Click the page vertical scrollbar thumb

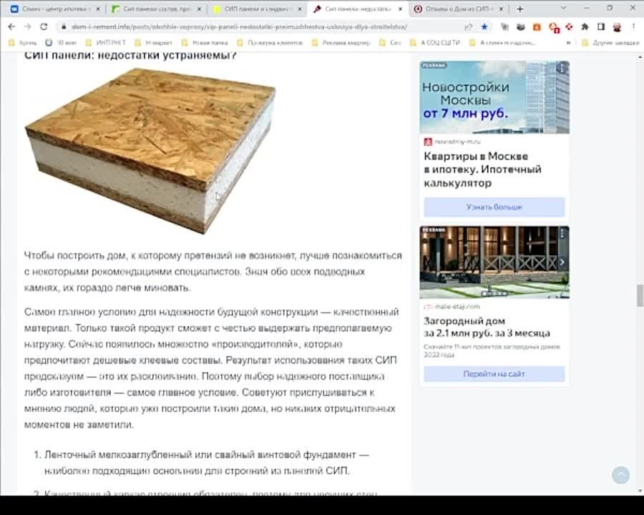point(639,295)
